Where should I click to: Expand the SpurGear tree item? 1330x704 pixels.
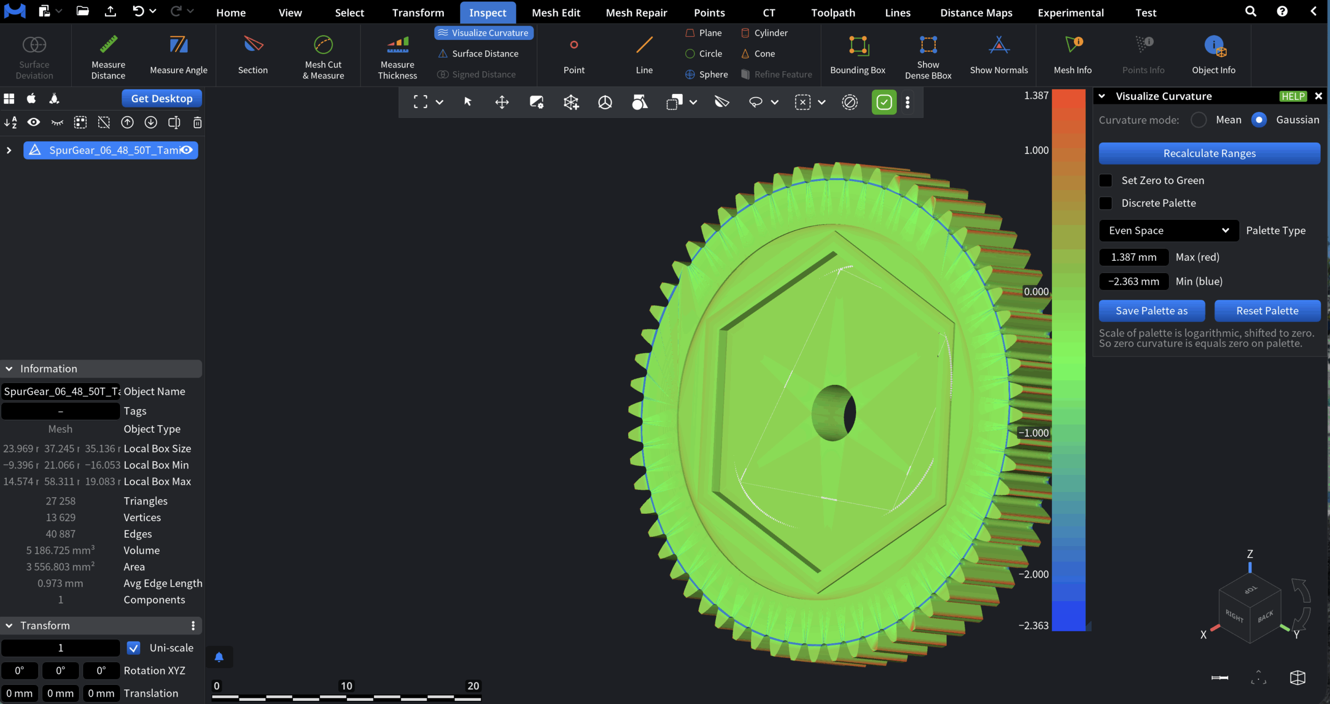pos(8,150)
